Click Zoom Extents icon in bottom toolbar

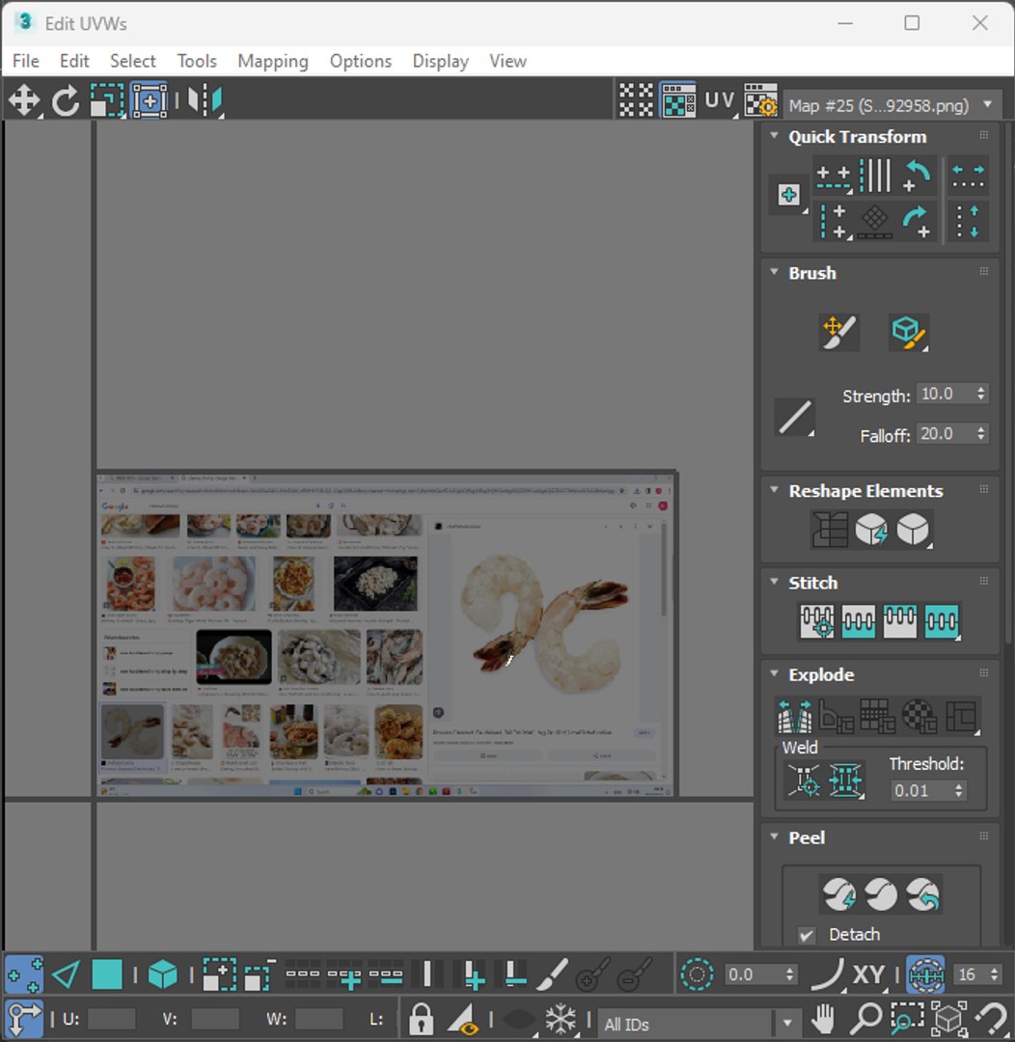tap(949, 1018)
